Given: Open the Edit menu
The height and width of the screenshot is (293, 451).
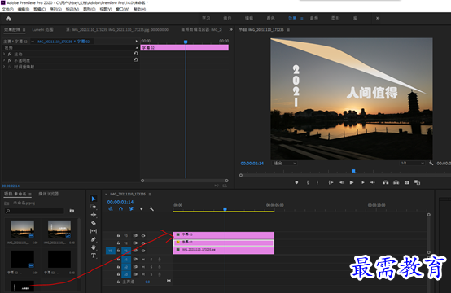Looking at the screenshot, I should click(x=24, y=9).
